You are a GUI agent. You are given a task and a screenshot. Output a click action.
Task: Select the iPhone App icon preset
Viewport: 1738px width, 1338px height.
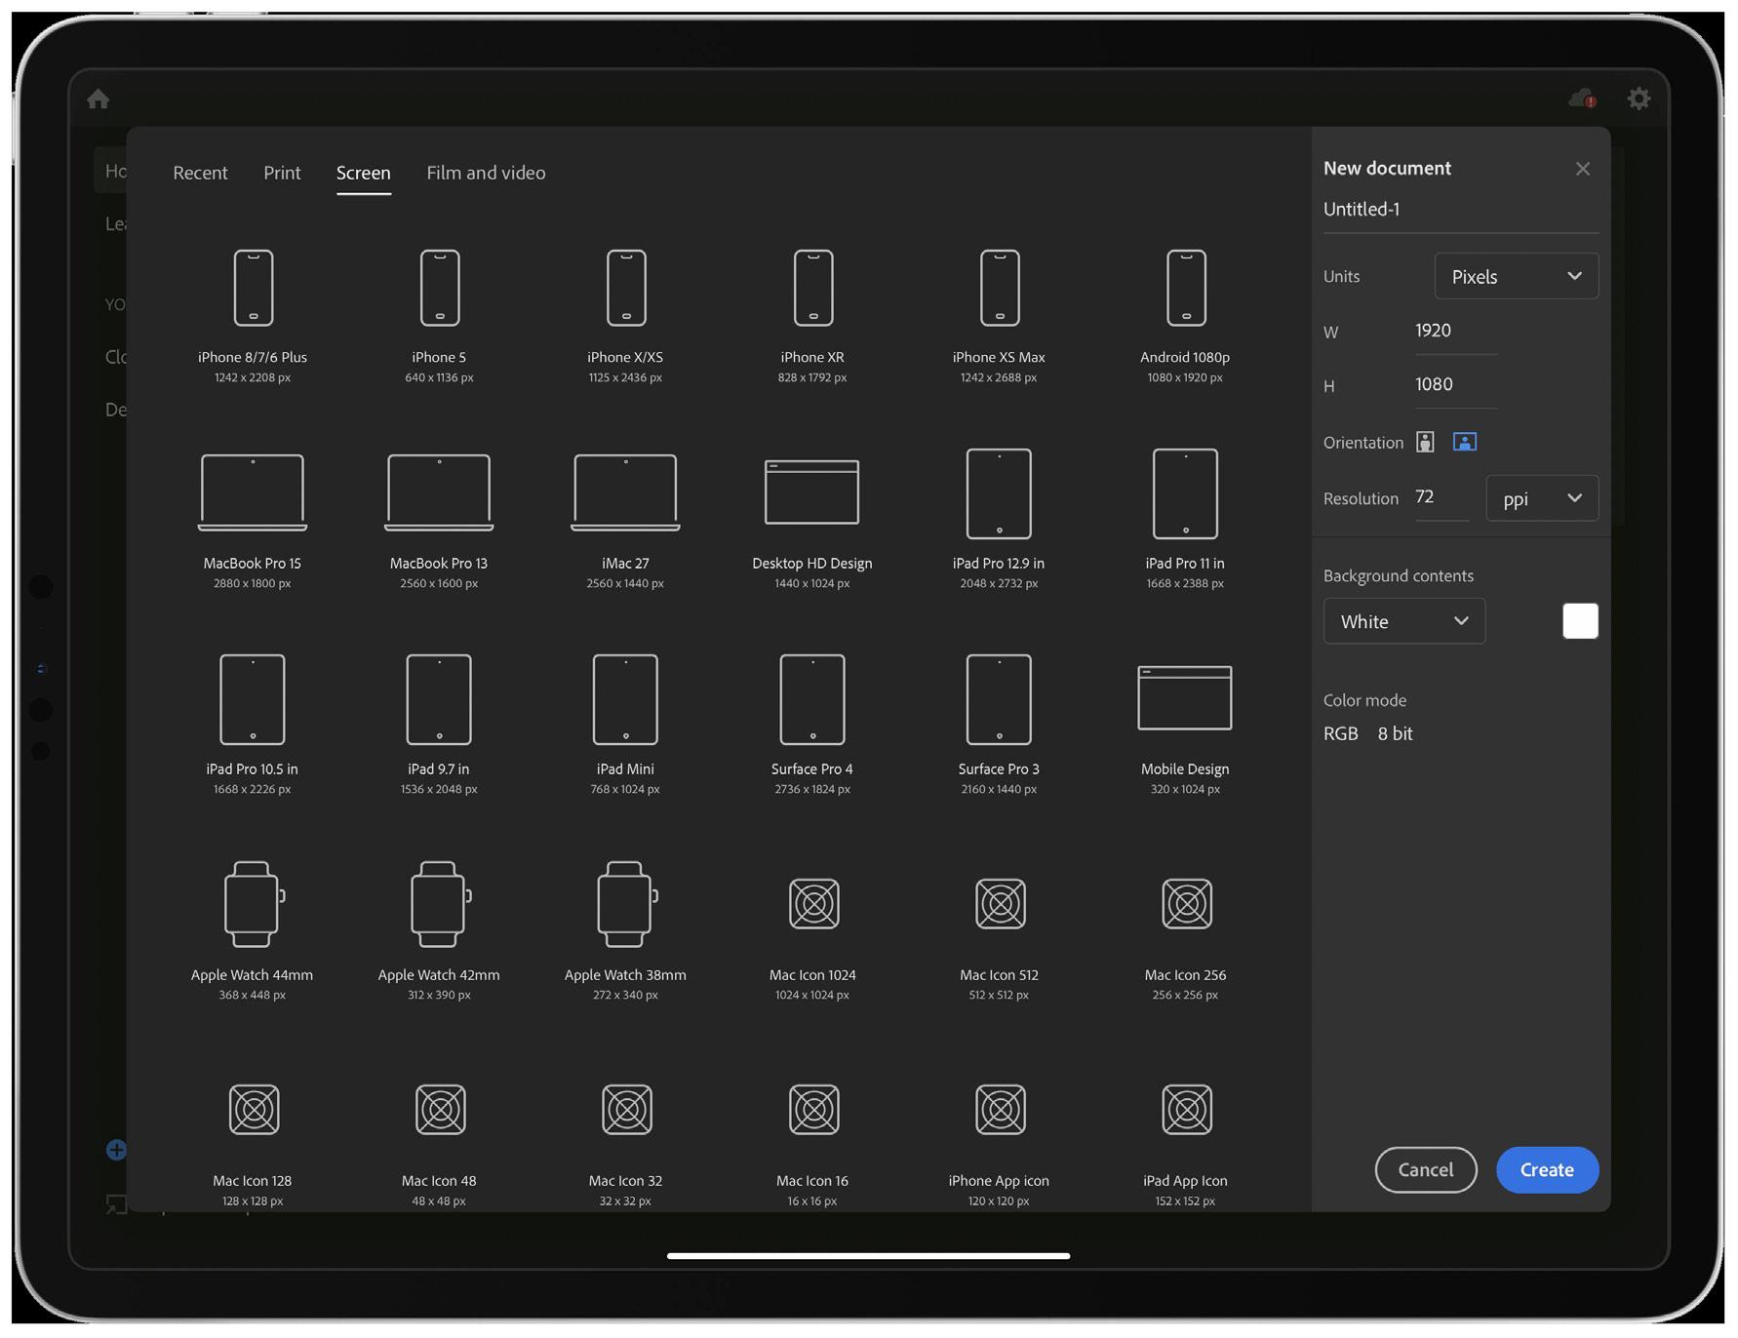click(x=999, y=1145)
